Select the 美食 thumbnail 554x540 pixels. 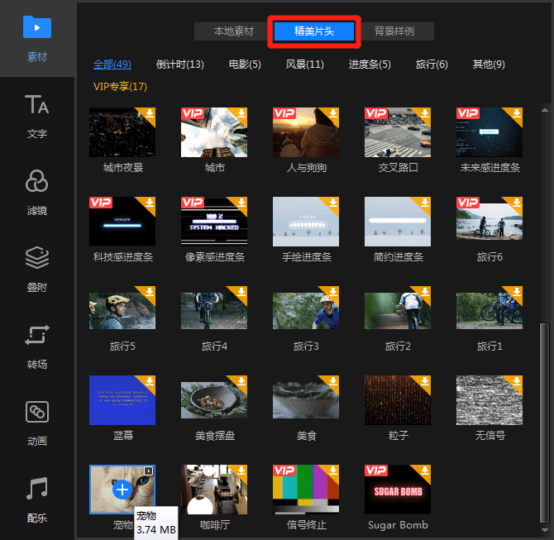click(x=306, y=400)
